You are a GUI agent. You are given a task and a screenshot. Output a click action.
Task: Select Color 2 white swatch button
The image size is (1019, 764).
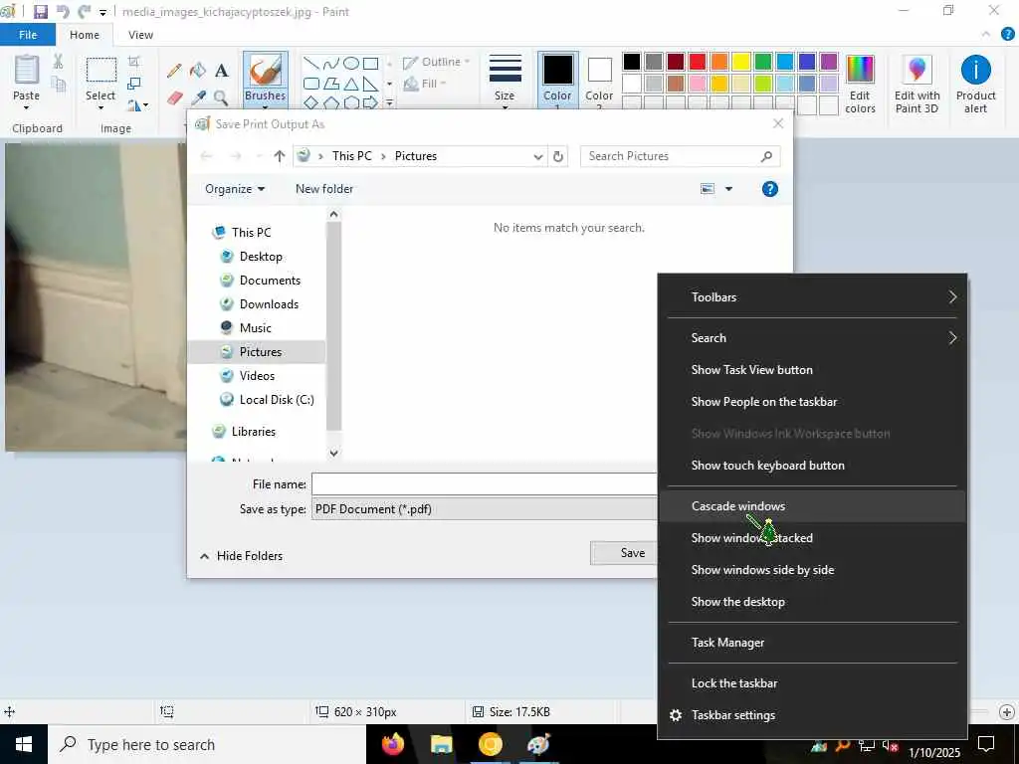[598, 81]
